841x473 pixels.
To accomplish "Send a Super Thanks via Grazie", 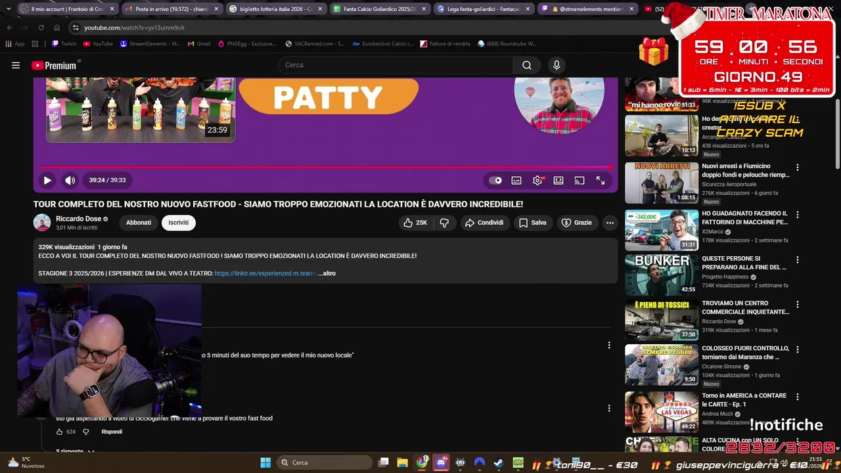I will [576, 223].
